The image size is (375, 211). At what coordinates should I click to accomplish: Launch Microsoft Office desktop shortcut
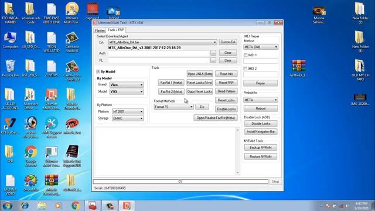[30, 99]
